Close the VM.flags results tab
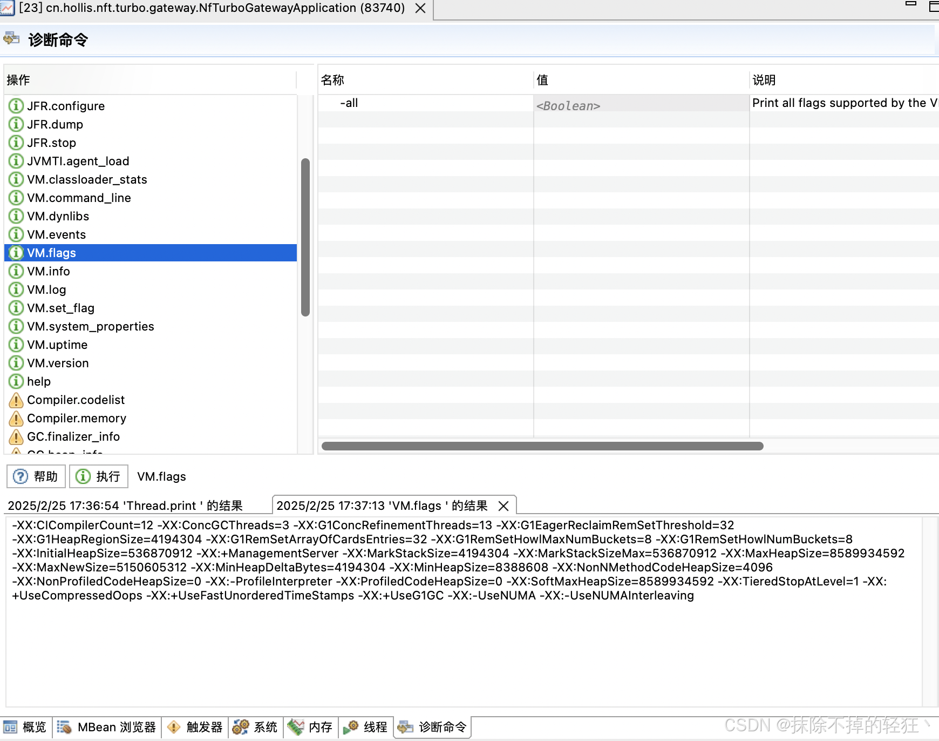The height and width of the screenshot is (741, 939). tap(503, 506)
